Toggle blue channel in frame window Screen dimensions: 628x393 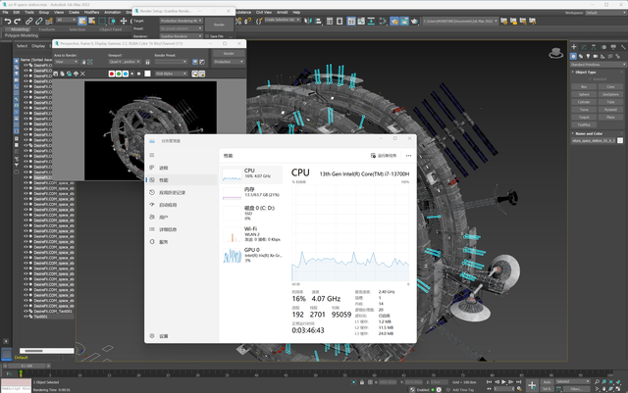click(126, 74)
